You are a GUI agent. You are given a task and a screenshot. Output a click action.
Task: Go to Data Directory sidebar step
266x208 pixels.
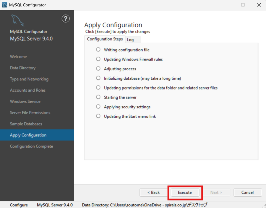23,68
